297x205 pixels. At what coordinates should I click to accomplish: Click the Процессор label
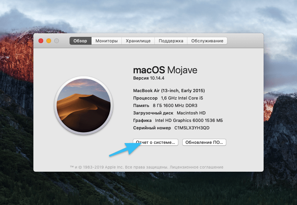[x=145, y=98]
